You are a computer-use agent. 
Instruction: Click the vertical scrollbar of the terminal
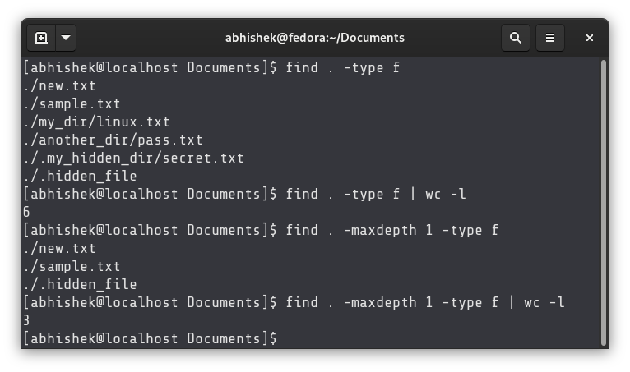coord(603,202)
